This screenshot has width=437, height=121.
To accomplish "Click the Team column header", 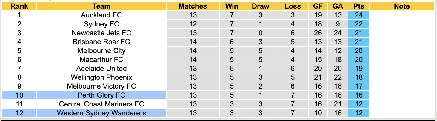I will (101, 6).
